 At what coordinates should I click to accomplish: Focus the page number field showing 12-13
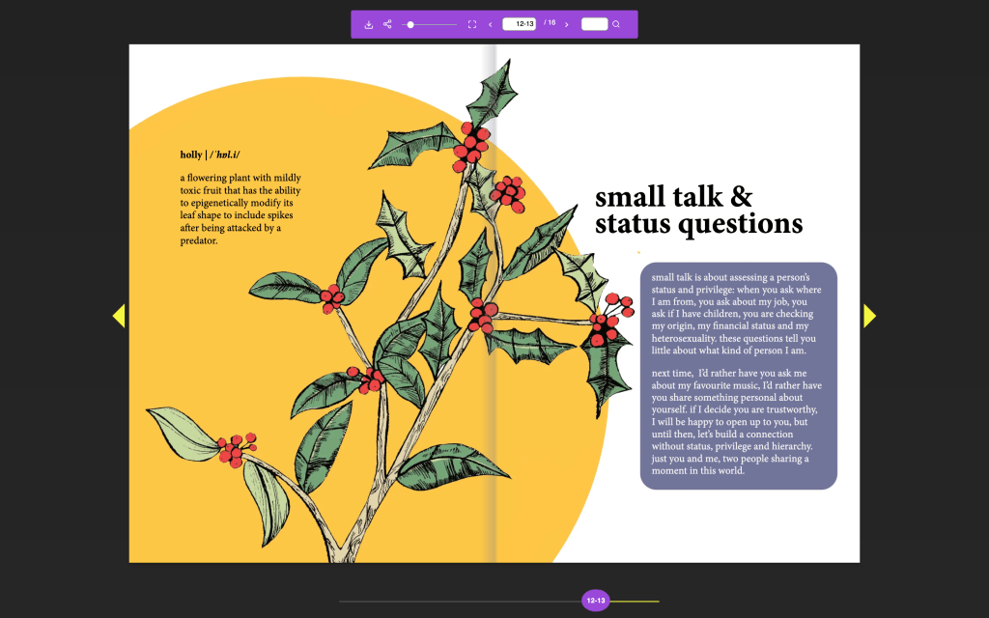519,24
